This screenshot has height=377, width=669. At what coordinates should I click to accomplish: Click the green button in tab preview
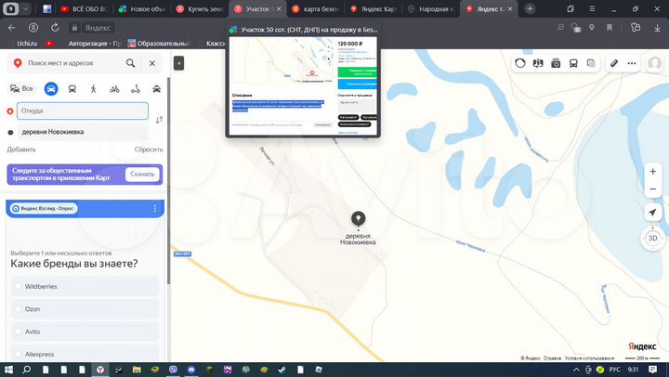357,71
